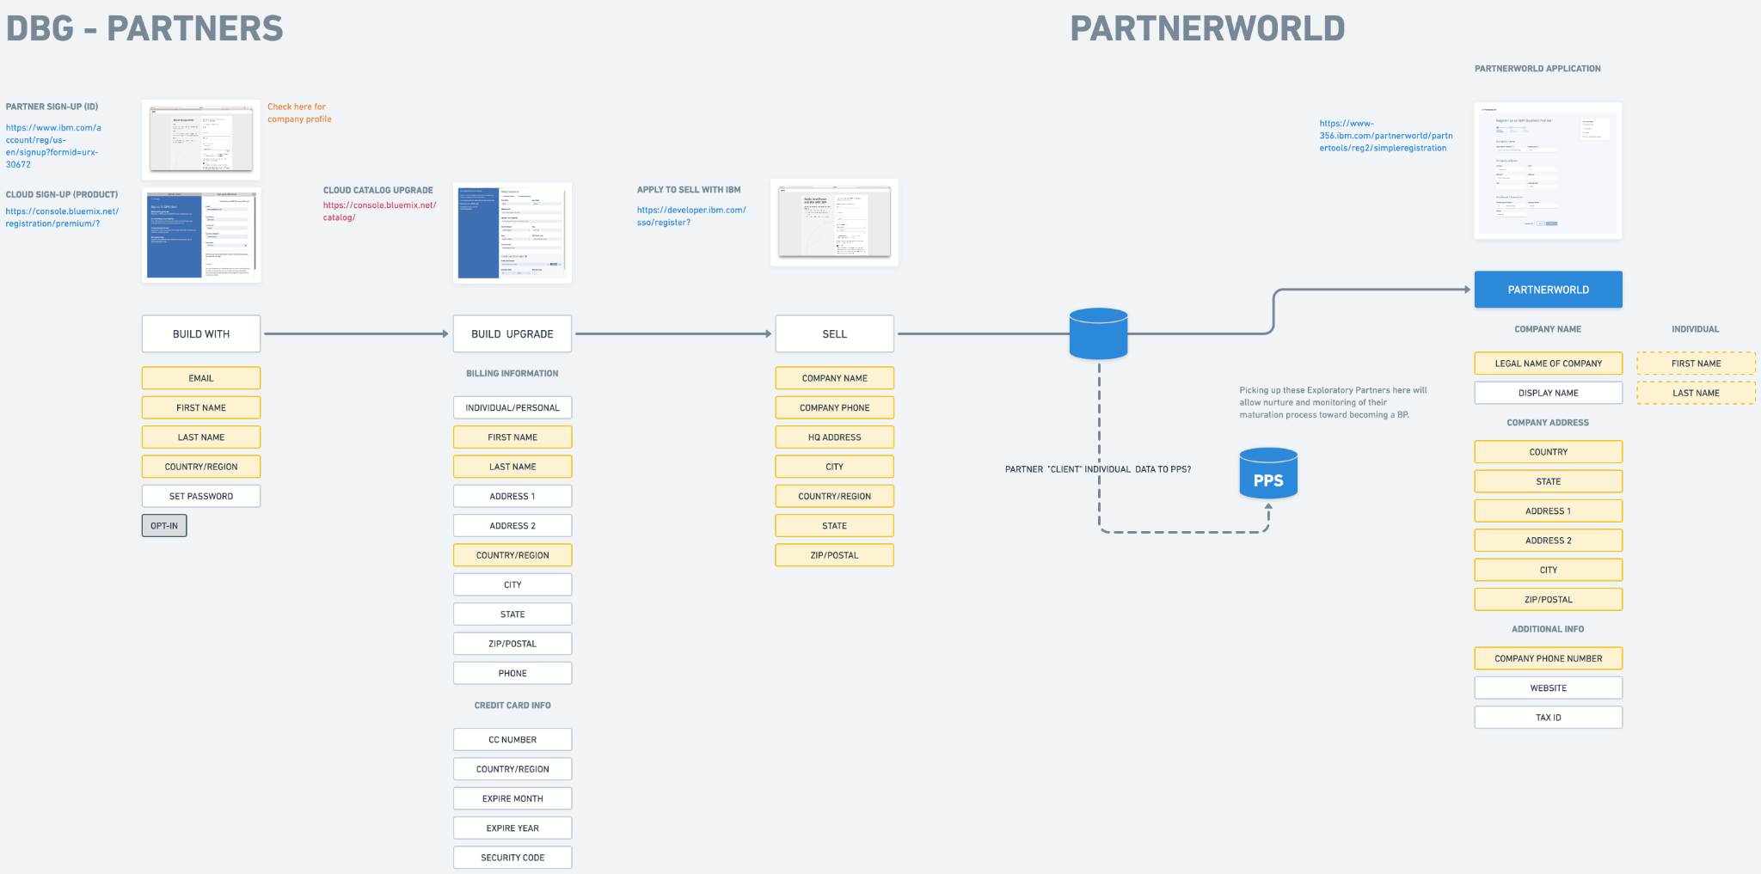Viewport: 1761px width, 874px height.
Task: Click the 'Check here for company profile' note
Action: 299,113
